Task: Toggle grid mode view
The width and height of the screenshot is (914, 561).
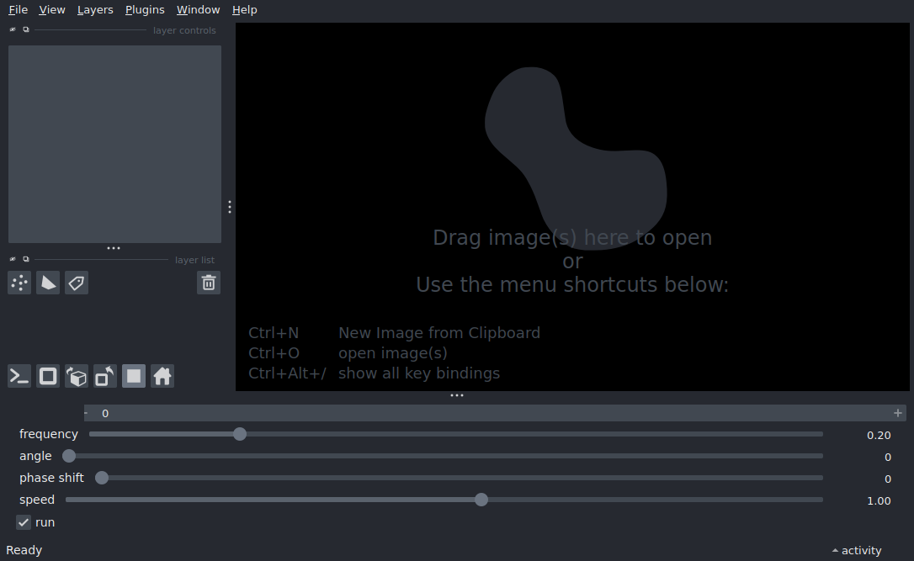Action: point(134,376)
